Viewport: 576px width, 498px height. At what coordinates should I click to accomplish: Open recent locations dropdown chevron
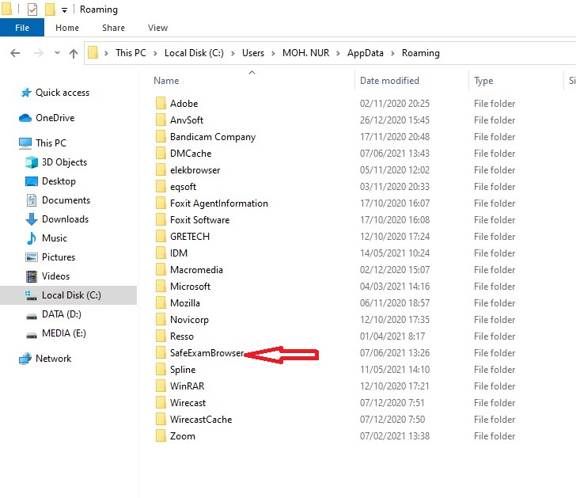(x=57, y=53)
